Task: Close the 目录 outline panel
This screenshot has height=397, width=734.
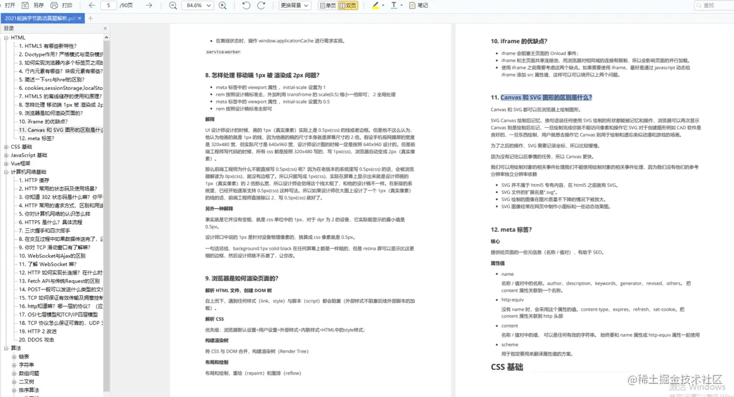Action: [x=105, y=28]
